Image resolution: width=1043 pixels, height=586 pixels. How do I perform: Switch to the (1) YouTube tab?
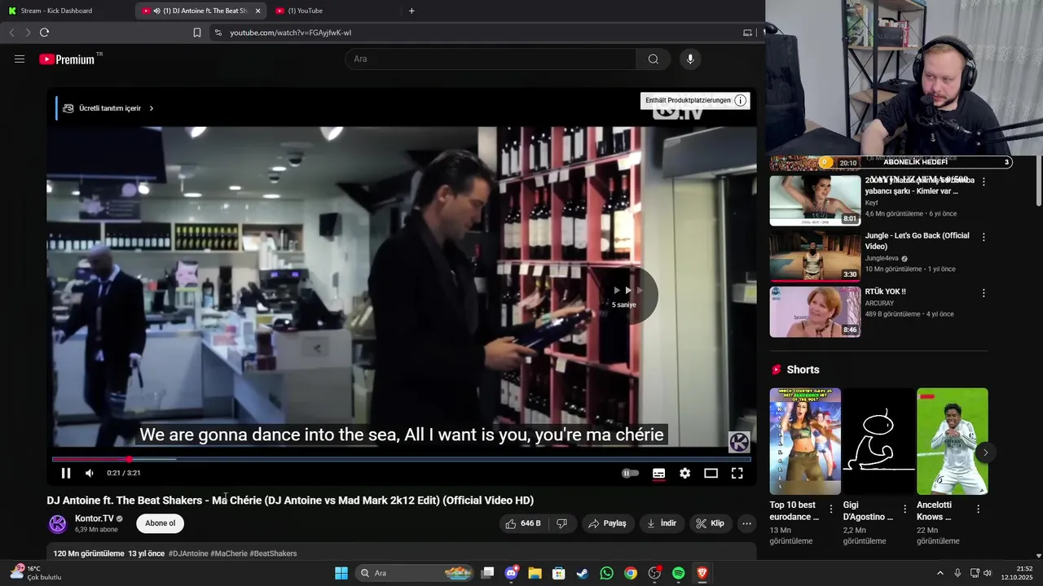click(x=335, y=11)
